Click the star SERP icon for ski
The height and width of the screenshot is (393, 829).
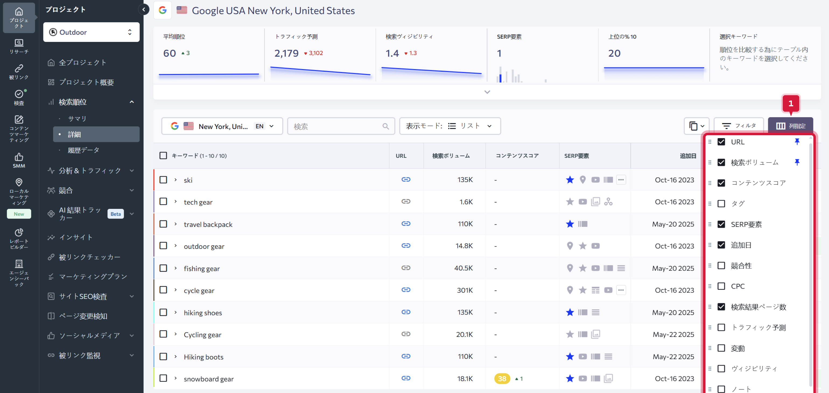coord(570,180)
